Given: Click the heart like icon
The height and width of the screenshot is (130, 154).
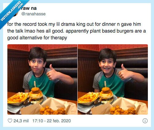Looking at the screenshot, I should pyautogui.click(x=10, y=121).
